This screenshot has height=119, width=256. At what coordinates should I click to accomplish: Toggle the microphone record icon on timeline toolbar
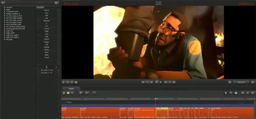226,93
